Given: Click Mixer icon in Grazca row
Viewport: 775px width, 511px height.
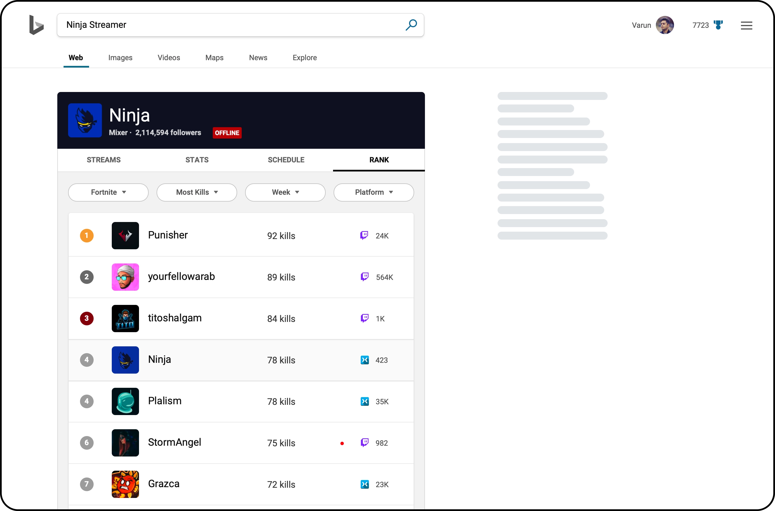Looking at the screenshot, I should [x=365, y=484].
